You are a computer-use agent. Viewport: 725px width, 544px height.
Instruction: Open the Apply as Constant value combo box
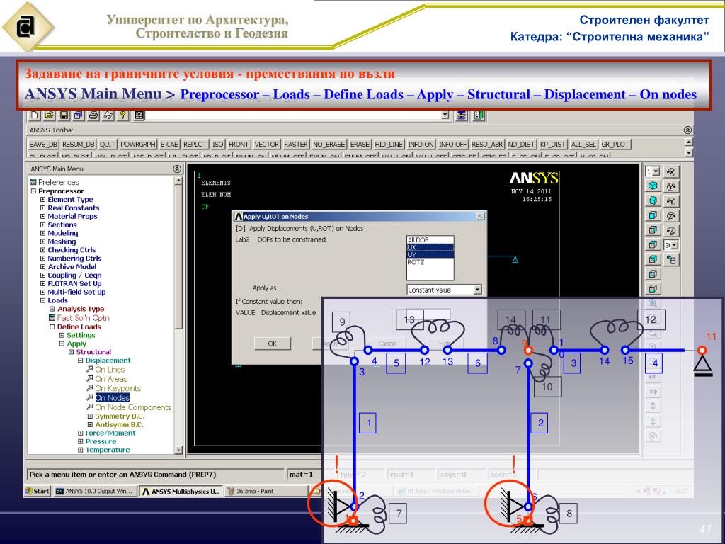445,290
